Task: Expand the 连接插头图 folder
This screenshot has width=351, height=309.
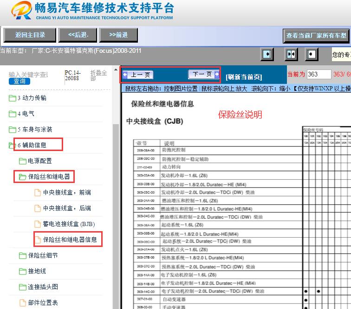Action: [22, 287]
